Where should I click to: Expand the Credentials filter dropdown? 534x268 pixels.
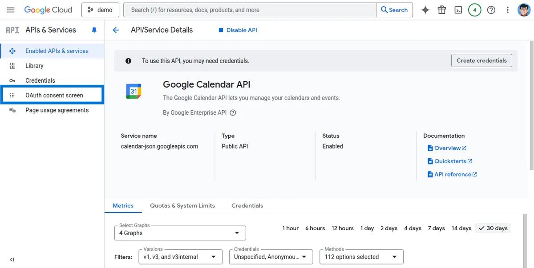point(271,256)
